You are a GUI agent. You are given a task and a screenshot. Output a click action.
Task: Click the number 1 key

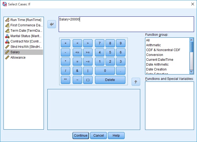100,62
